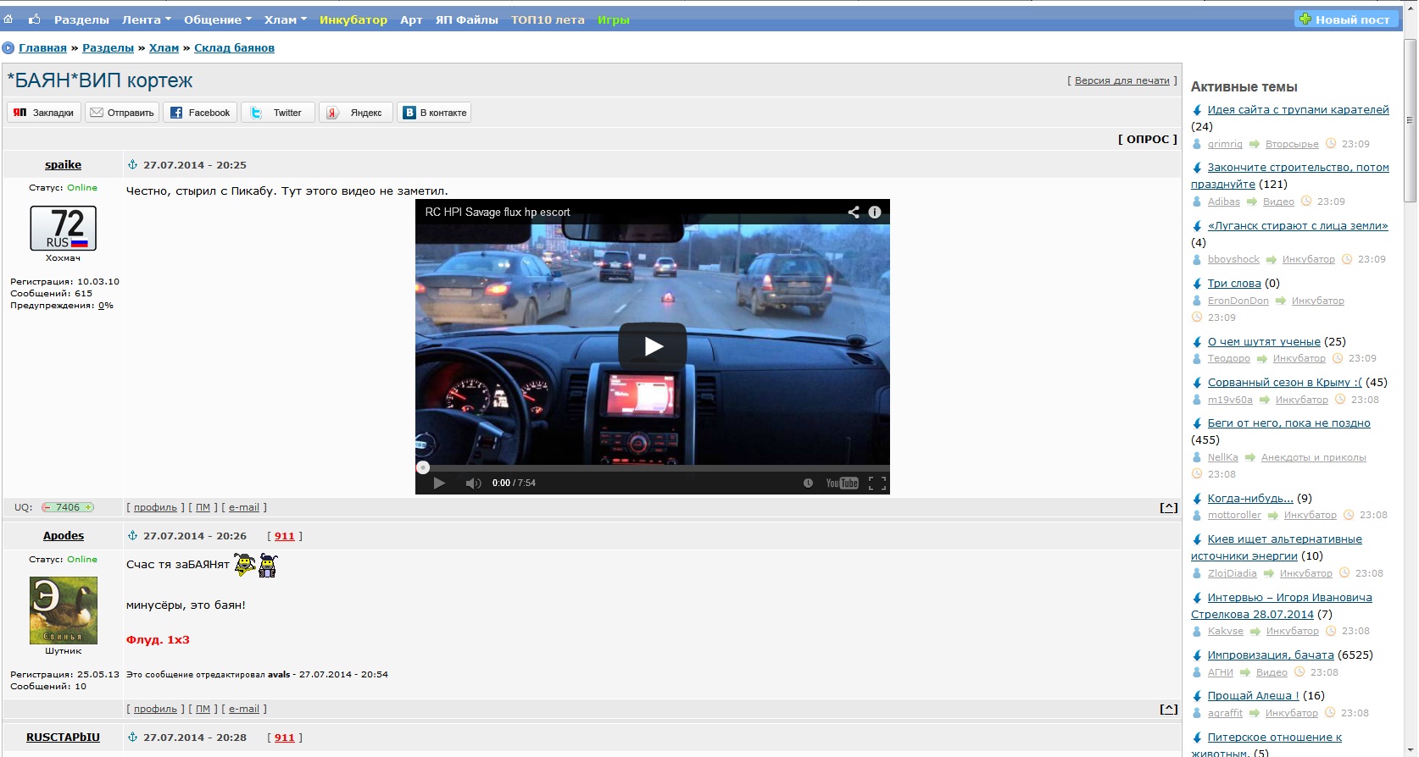This screenshot has height=757, width=1419.
Task: Open the ОПРОС poll link
Action: 1148,139
